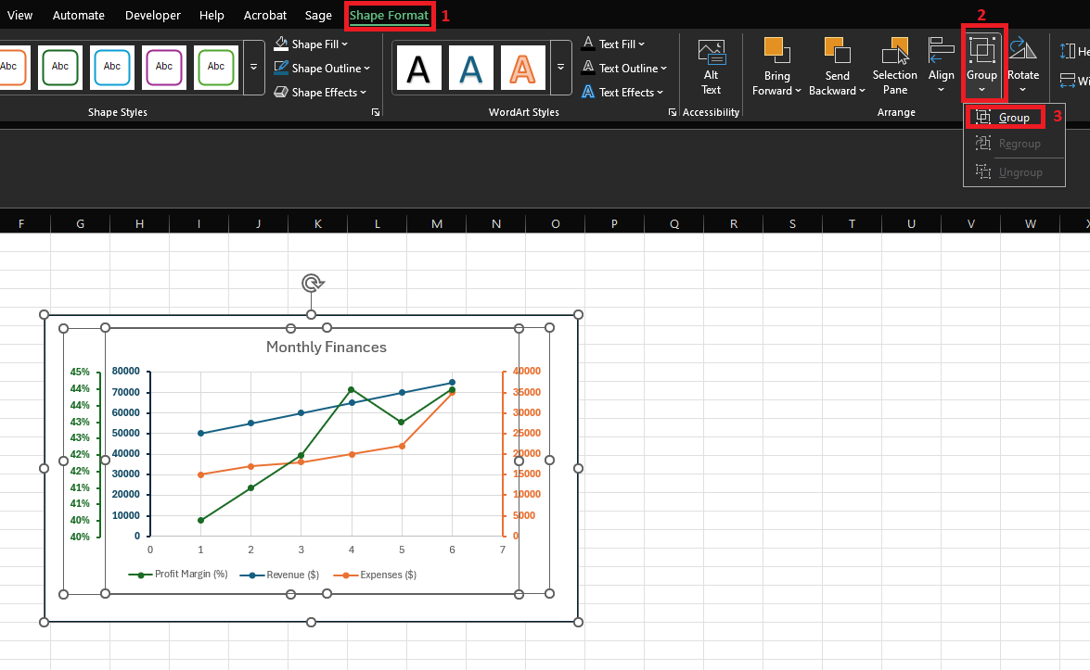This screenshot has height=670, width=1090.
Task: Open Text Outline settings
Action: 623,68
